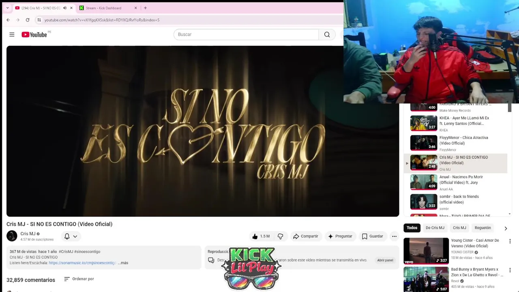Select the De Cris MJ filter chip

435,228
